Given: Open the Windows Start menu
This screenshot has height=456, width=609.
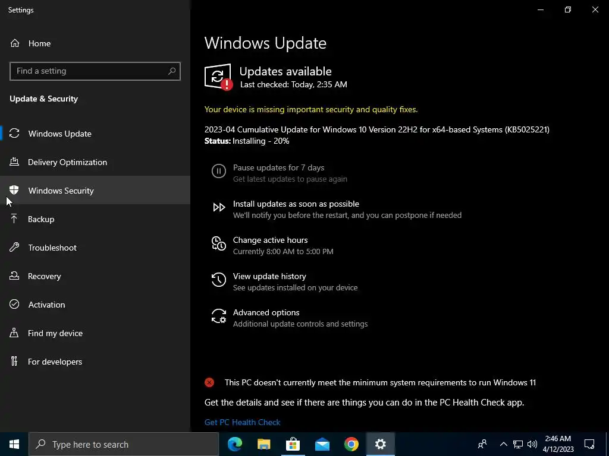Looking at the screenshot, I should tap(14, 444).
